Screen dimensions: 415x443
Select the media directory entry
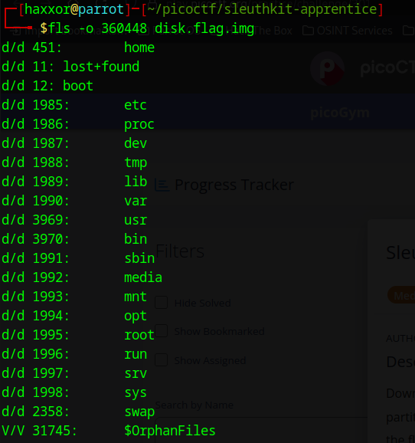click(82, 277)
